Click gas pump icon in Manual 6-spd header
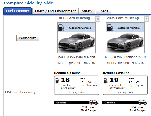 61,28
